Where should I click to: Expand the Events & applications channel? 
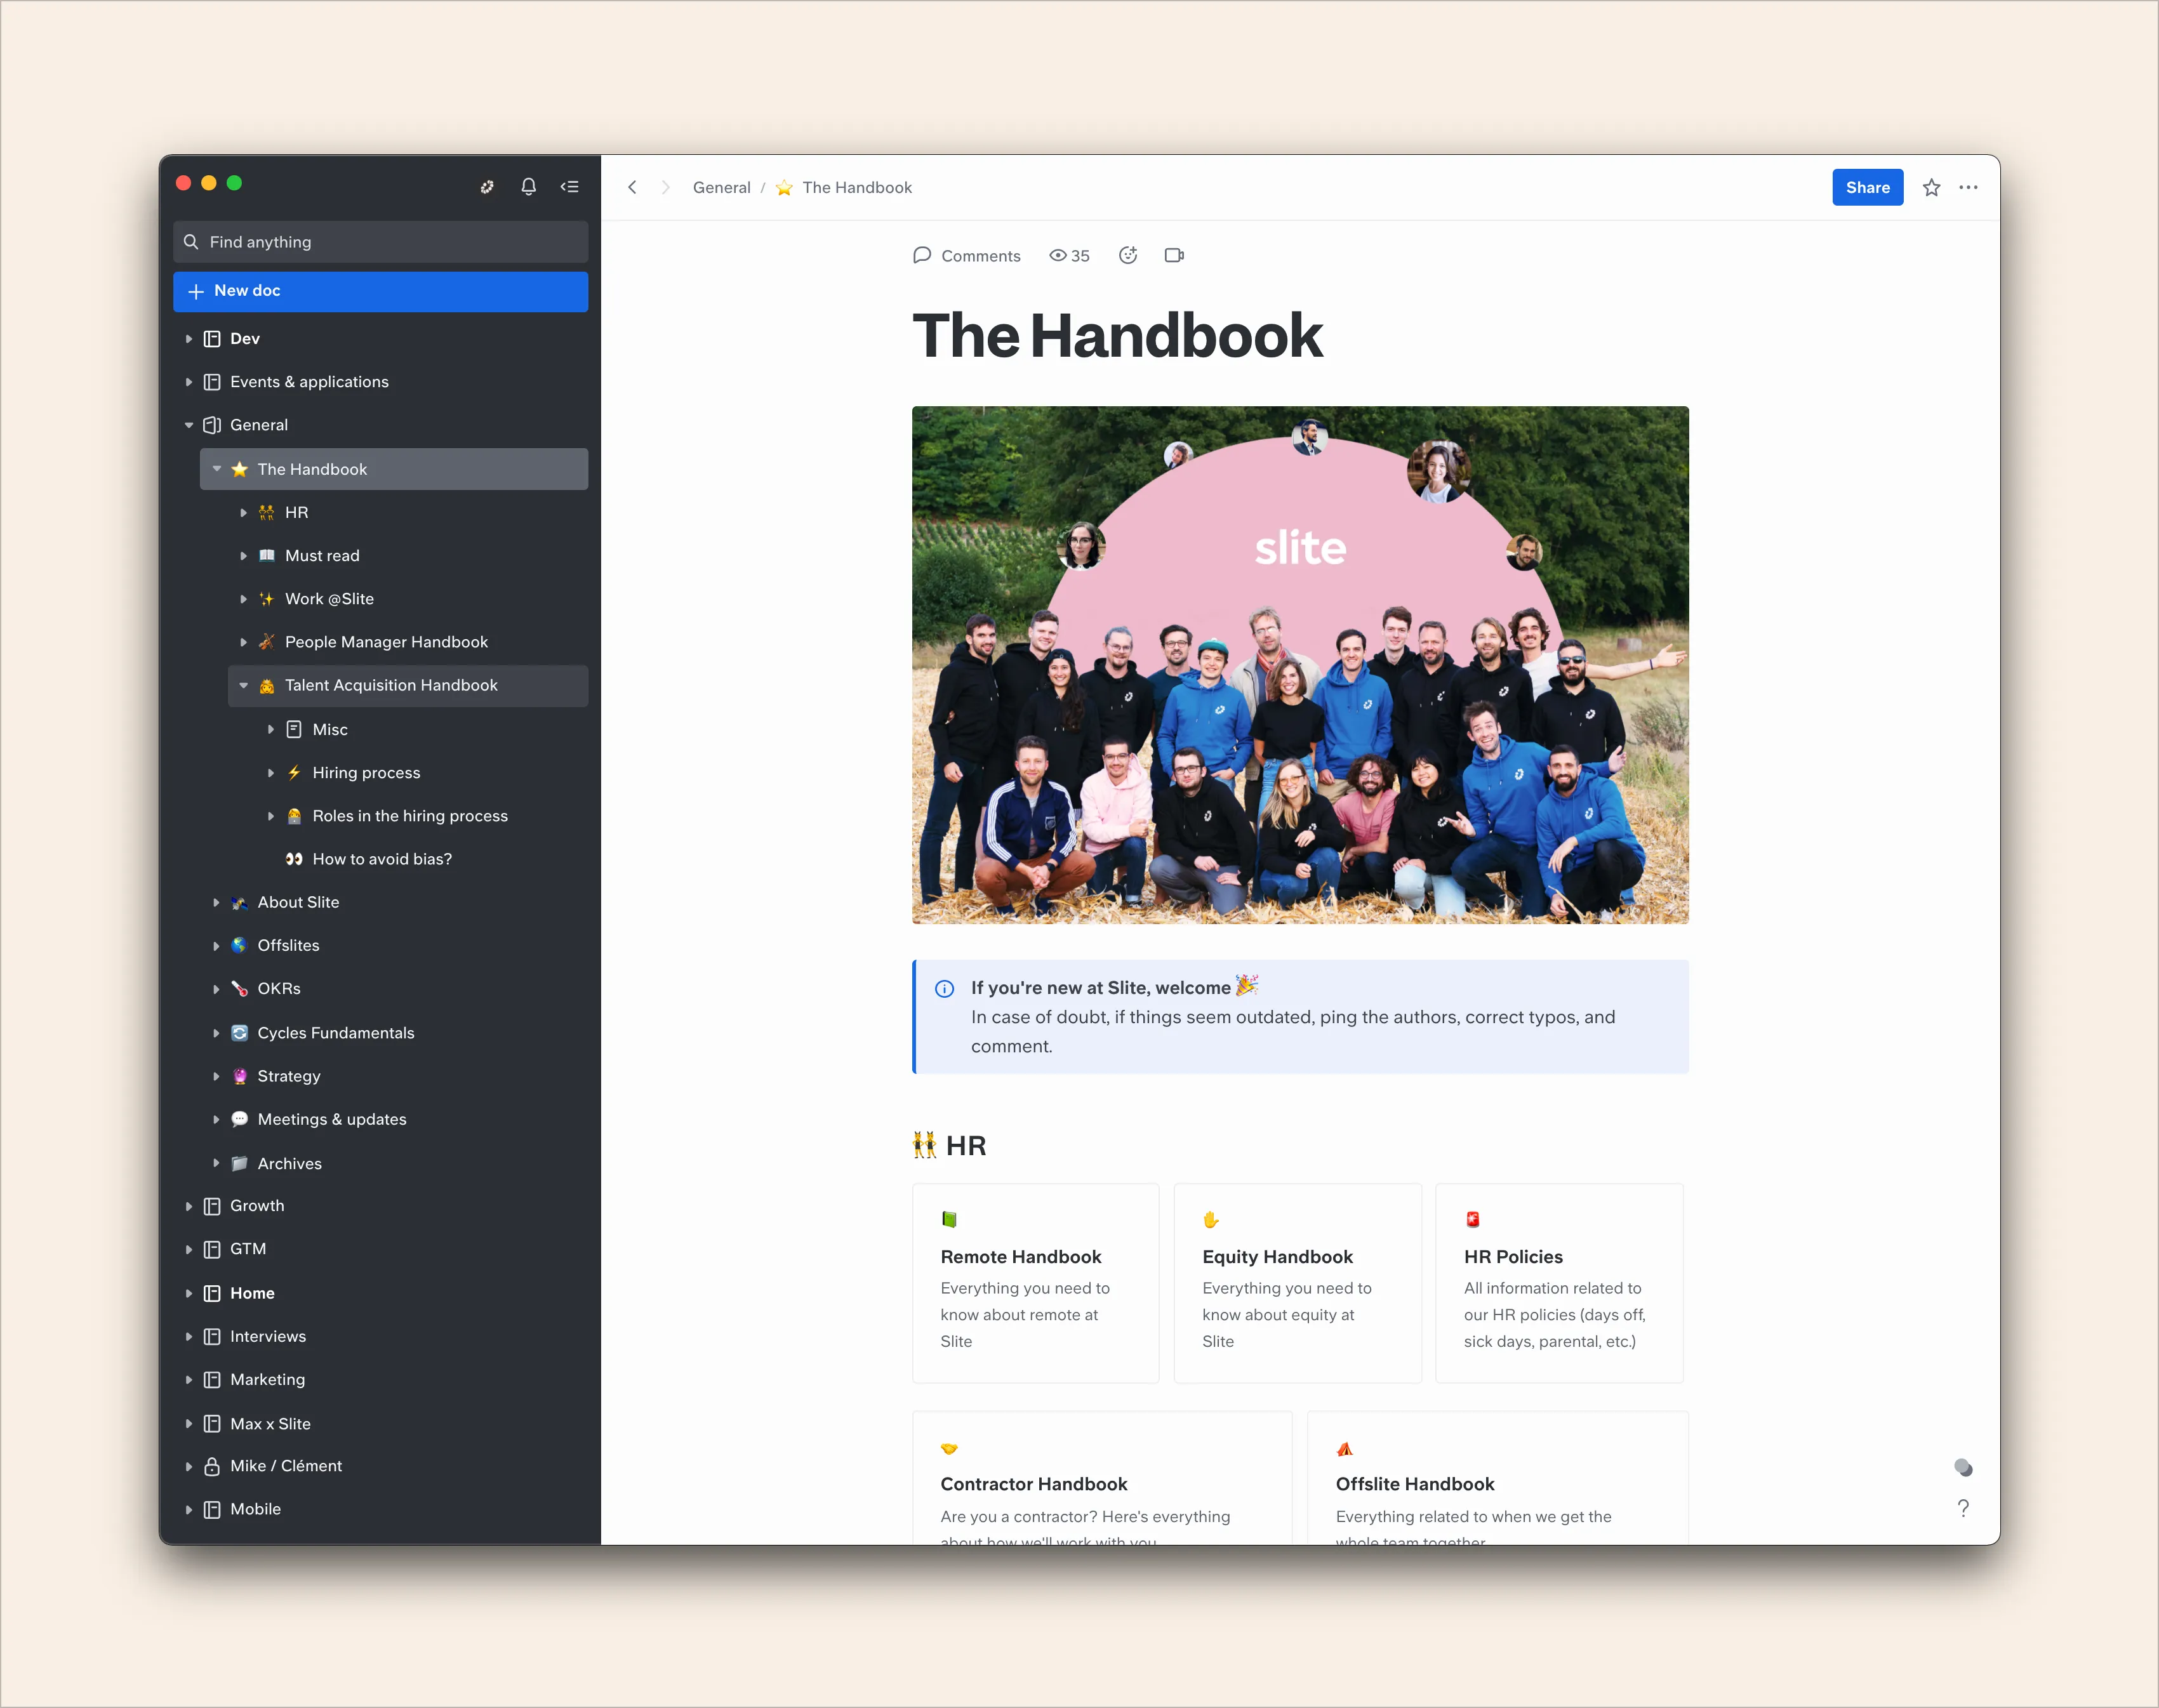(x=188, y=382)
